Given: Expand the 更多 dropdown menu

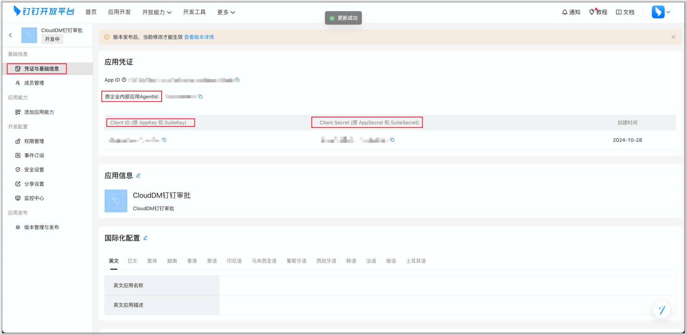Looking at the screenshot, I should pyautogui.click(x=226, y=12).
